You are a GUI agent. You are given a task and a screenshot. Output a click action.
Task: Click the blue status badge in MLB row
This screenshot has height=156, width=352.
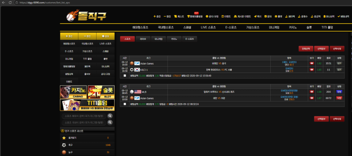[x=339, y=92]
